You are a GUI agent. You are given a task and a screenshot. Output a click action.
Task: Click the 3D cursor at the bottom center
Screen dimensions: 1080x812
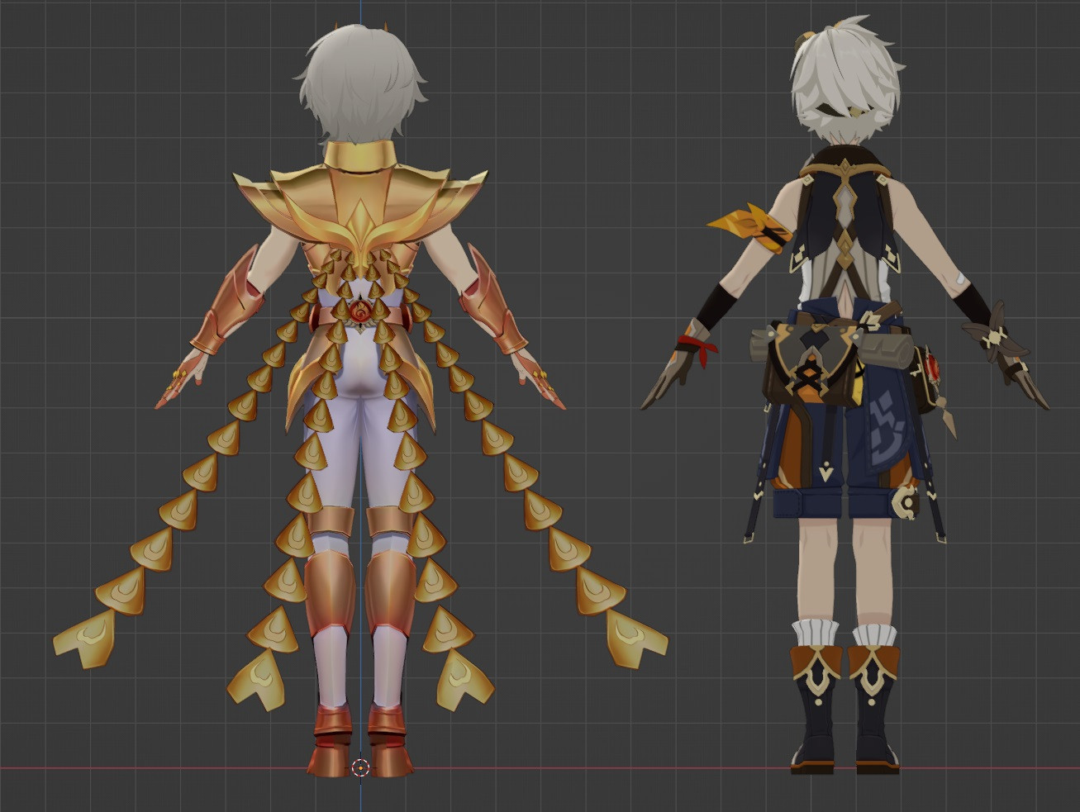click(359, 769)
